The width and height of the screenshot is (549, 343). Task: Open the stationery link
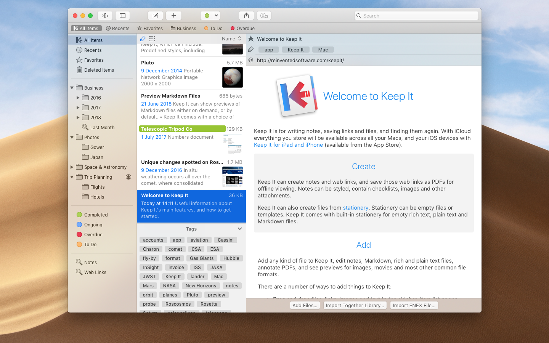(x=355, y=208)
